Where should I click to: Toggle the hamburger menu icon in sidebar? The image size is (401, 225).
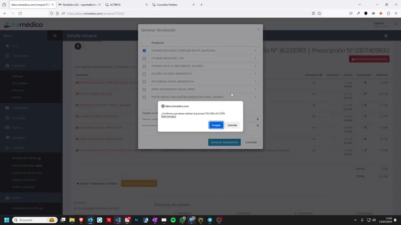[55, 36]
